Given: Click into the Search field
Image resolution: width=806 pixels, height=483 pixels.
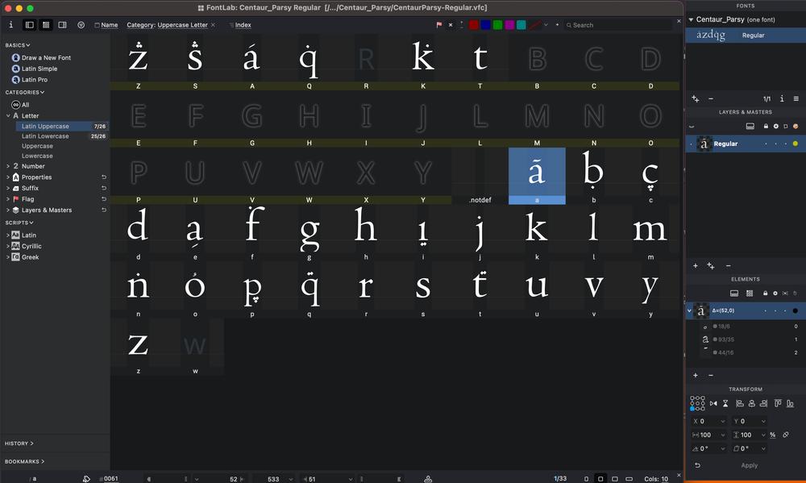Looking at the screenshot, I should pyautogui.click(x=619, y=25).
